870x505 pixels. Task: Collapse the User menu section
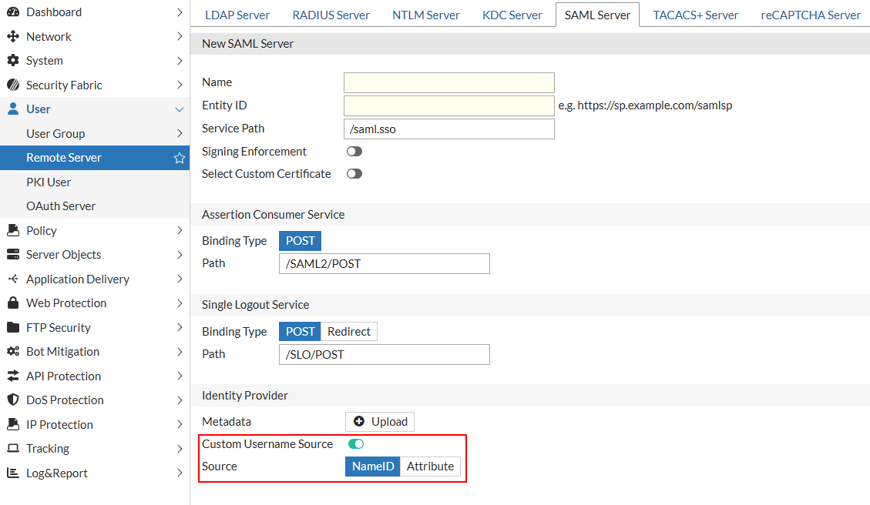tap(180, 109)
